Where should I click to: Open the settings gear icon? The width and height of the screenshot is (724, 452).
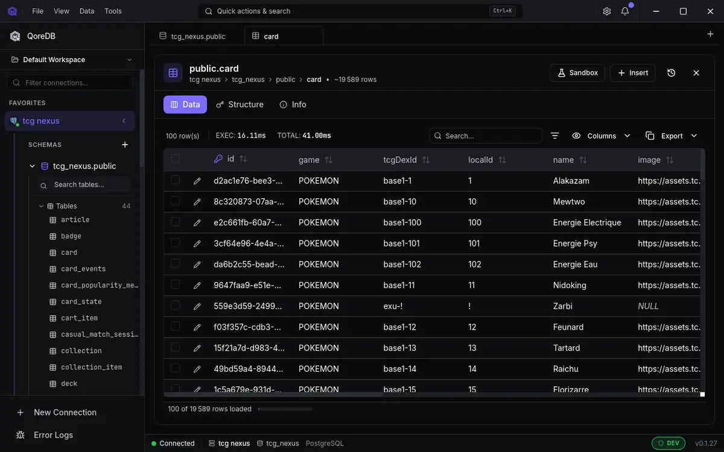[x=607, y=11]
